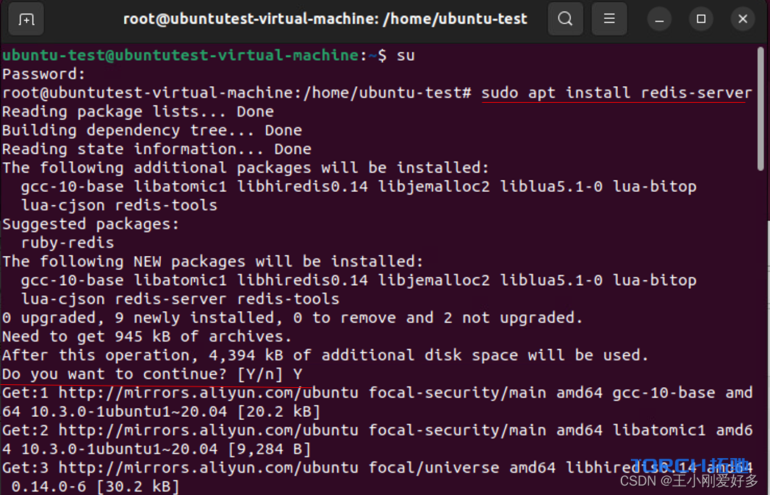Click the 'Need to get 945 kB' line
This screenshot has width=770, height=495.
147,337
